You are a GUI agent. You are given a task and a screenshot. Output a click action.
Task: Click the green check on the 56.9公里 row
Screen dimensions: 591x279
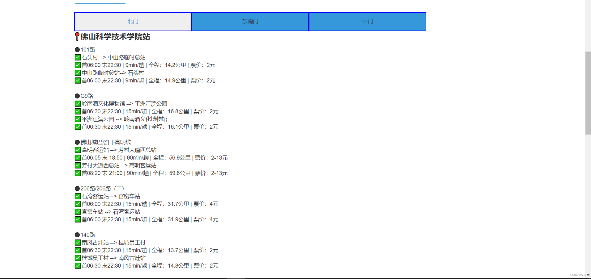click(78, 158)
